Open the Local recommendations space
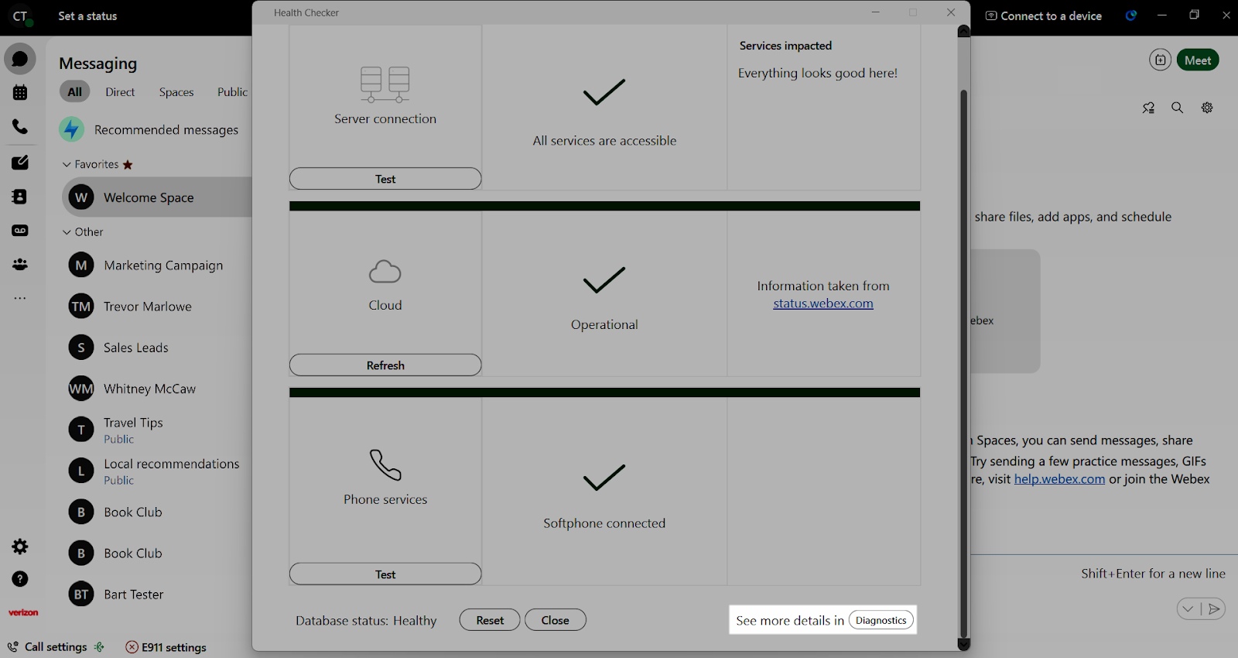 point(157,471)
